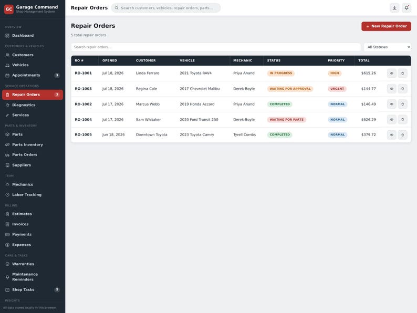
Task: Go to the Repair Orders menu item
Action: click(33, 95)
